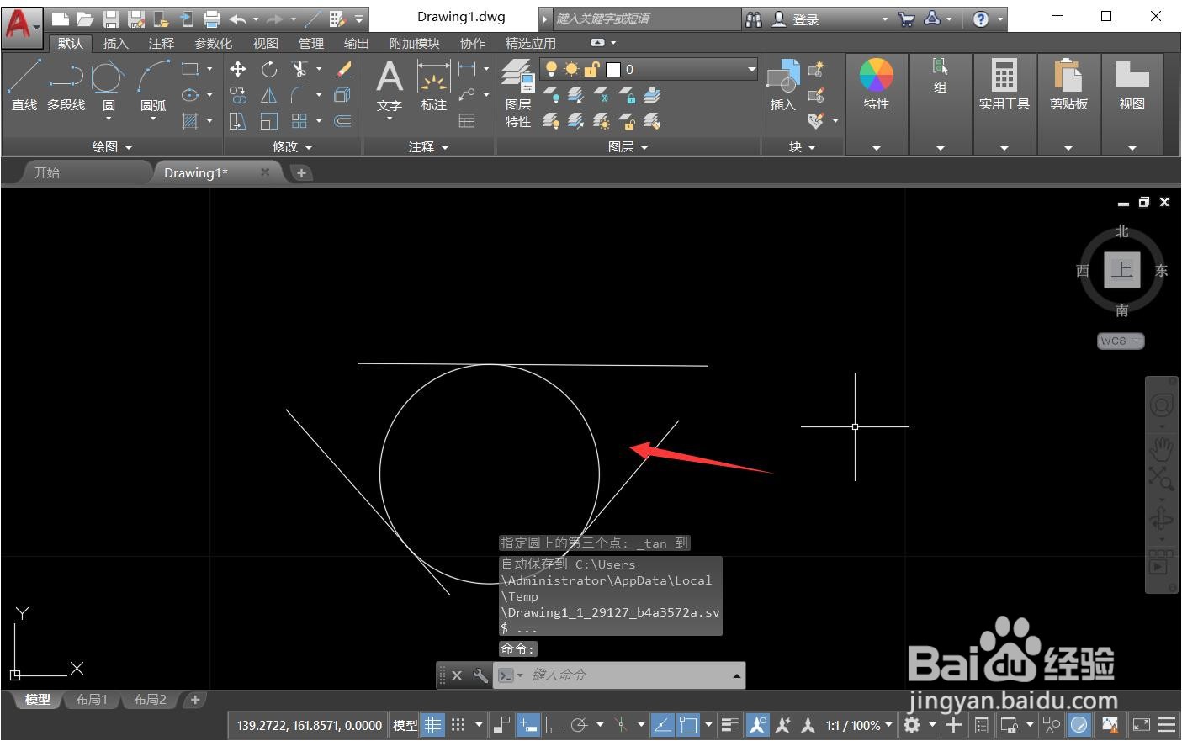Expand the command line history arrow
This screenshot has width=1182, height=741.
point(737,675)
